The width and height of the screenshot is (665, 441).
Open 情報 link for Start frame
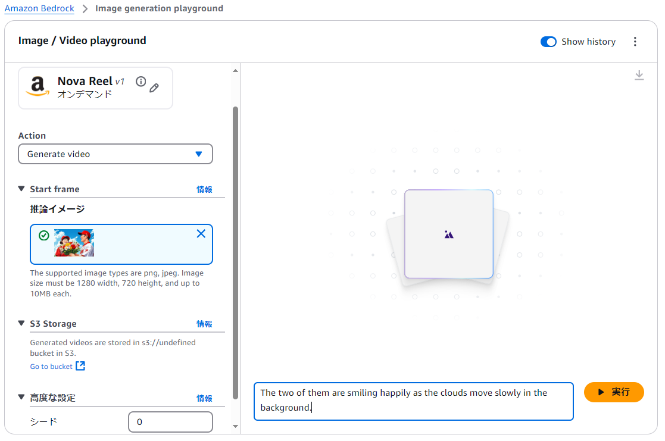click(204, 189)
